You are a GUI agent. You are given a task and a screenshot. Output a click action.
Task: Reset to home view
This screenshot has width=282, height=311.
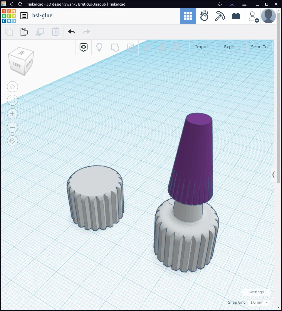tap(12, 87)
